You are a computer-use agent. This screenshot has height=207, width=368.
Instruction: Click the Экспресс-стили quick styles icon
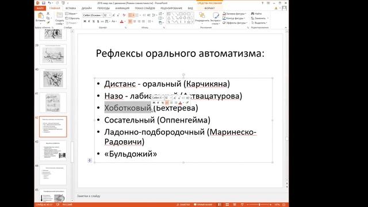216,16
